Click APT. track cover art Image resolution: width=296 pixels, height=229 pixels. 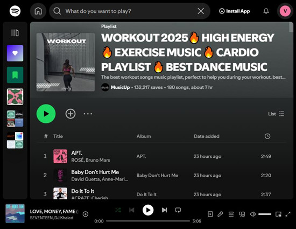point(60,156)
